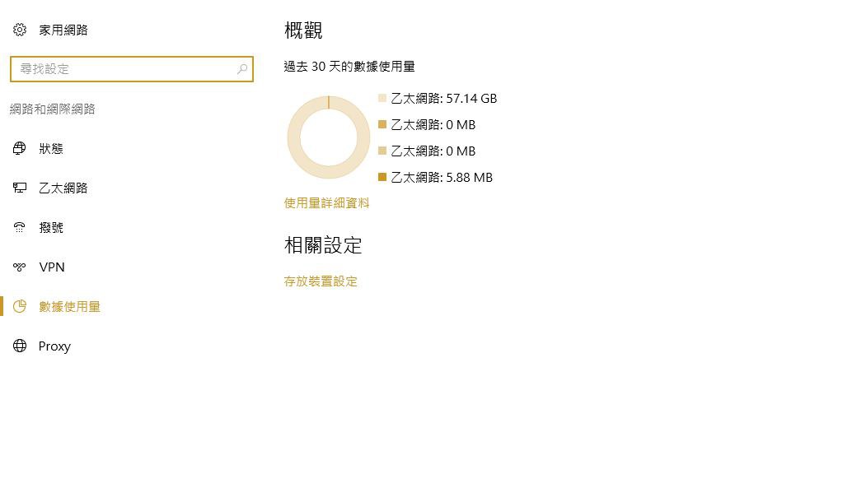Click the 乙太網路: 57.14 GB legend text
The image size is (857, 497).
tap(443, 99)
